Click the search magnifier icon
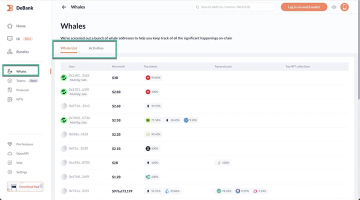This screenshot has width=360, height=200. click(197, 7)
